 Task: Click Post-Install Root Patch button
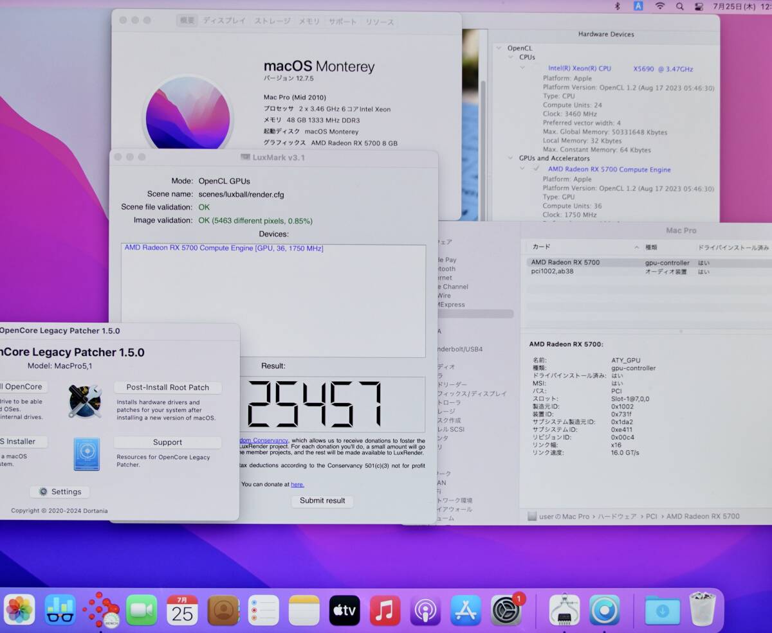(168, 388)
